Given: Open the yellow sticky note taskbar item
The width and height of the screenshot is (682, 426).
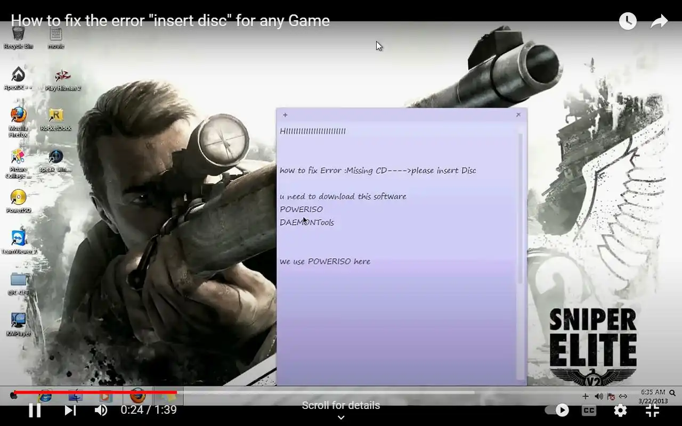Looking at the screenshot, I should point(168,396).
